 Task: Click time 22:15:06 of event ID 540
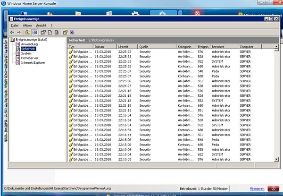125,140
